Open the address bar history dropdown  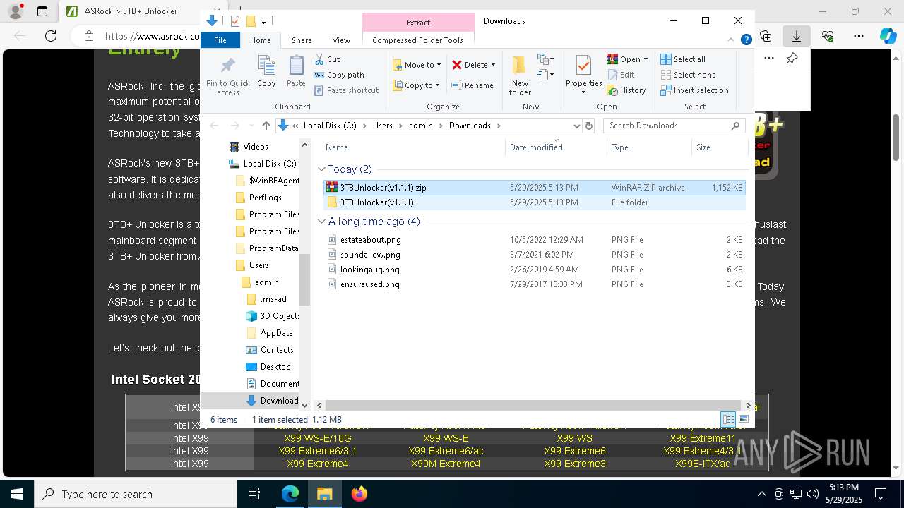[x=576, y=126]
